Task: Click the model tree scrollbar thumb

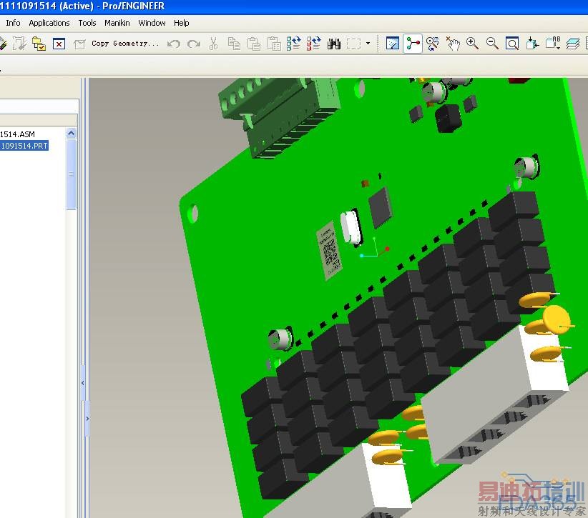Action: coord(72,174)
